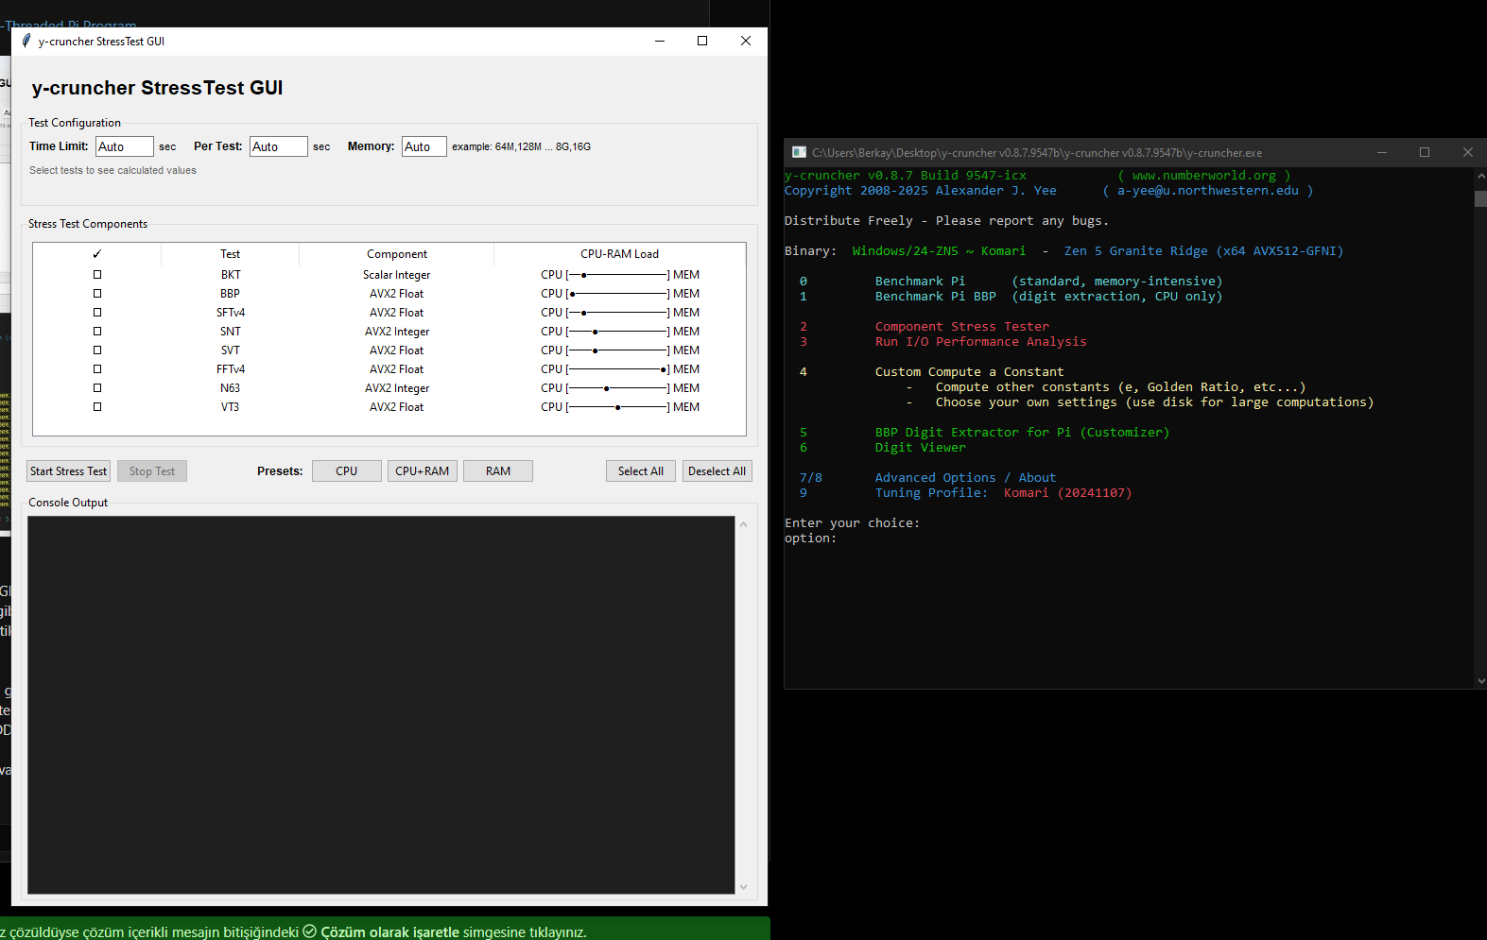Click the "Select tests to see calculated values" hint
1487x940 pixels.
click(x=112, y=171)
